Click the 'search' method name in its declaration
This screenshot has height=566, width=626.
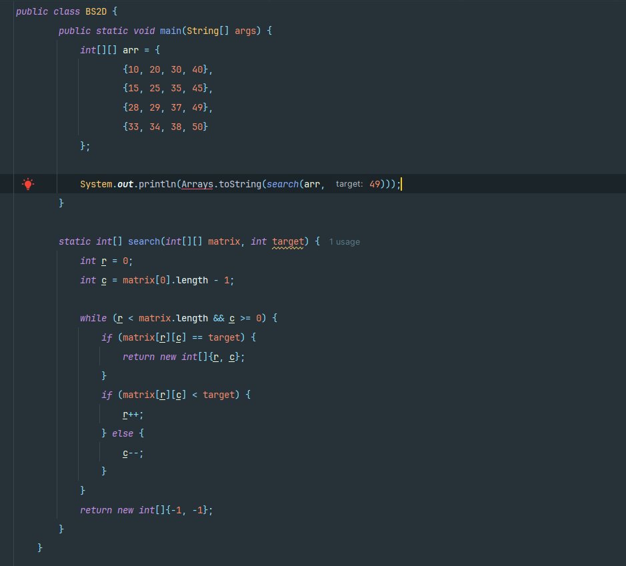(x=144, y=241)
